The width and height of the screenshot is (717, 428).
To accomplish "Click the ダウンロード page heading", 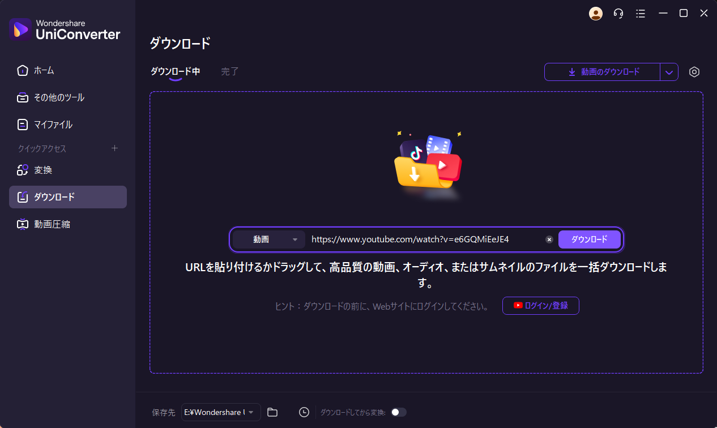I will coord(180,43).
